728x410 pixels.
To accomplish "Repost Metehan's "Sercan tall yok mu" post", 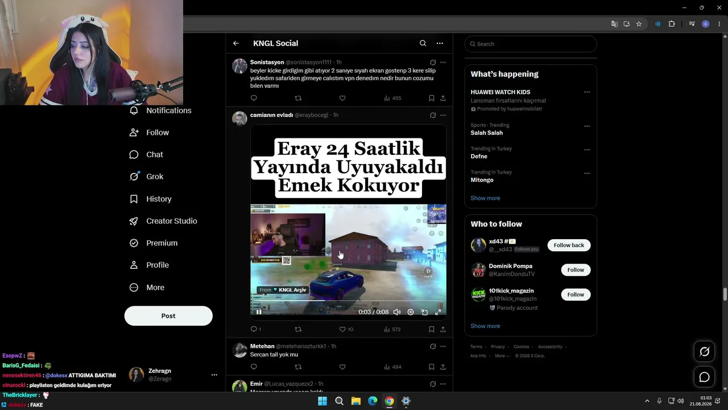I will [x=298, y=367].
